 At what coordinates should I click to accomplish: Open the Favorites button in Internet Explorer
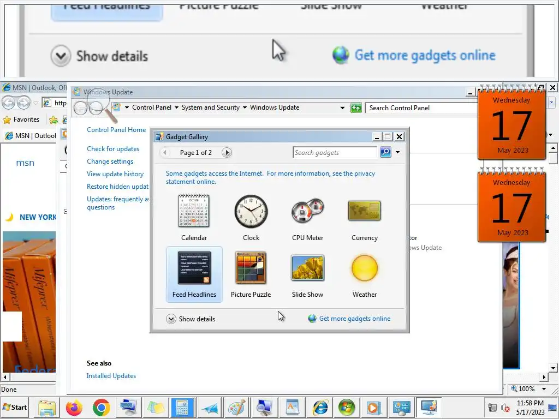(x=21, y=119)
